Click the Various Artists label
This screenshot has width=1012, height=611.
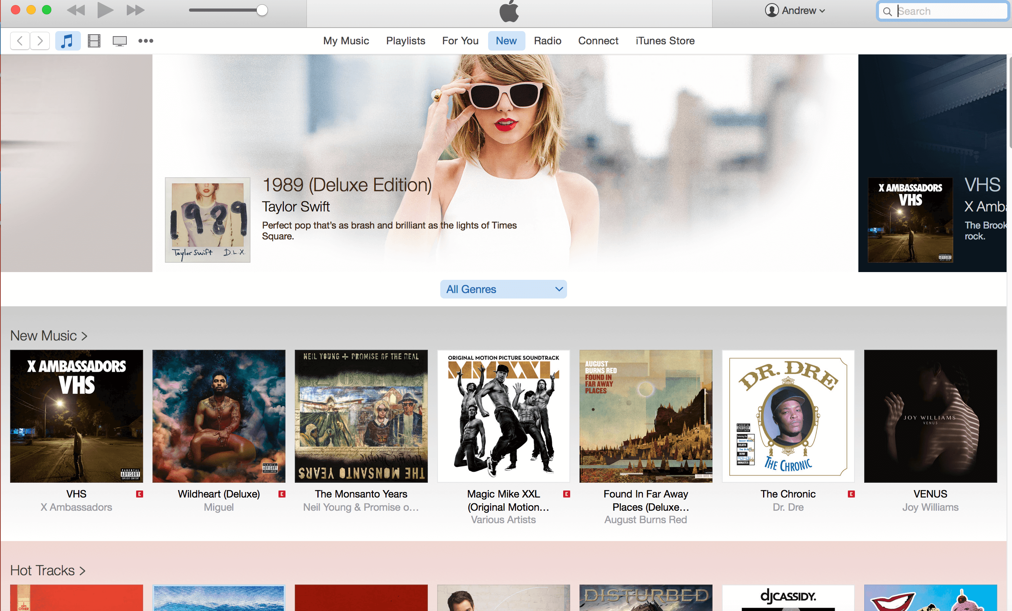click(503, 520)
